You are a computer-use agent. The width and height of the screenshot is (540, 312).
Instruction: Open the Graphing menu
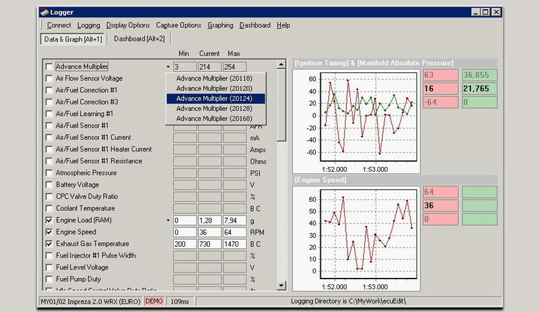[220, 25]
